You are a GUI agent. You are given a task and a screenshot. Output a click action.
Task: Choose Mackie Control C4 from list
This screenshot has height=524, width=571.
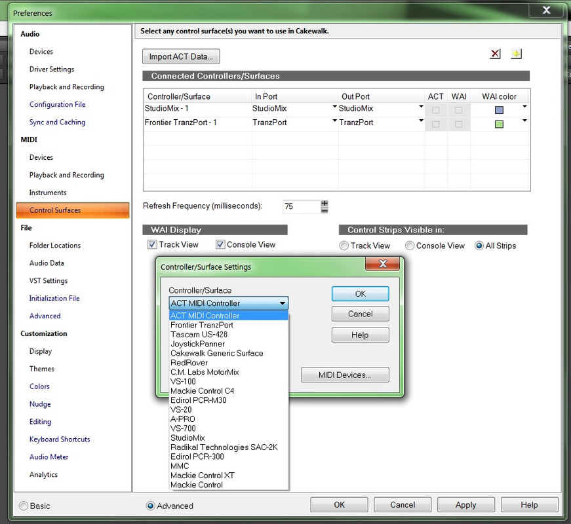229,391
